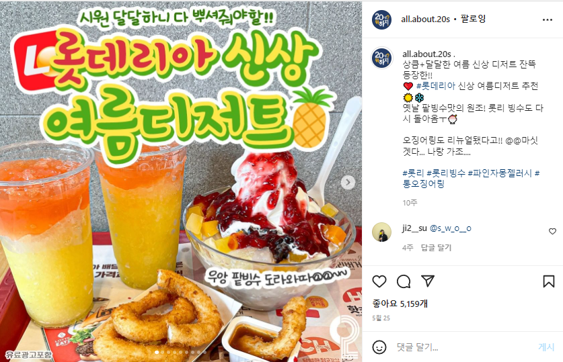The image size is (563, 362).
Task: Open comments via the speech bubble icon
Action: tap(404, 281)
